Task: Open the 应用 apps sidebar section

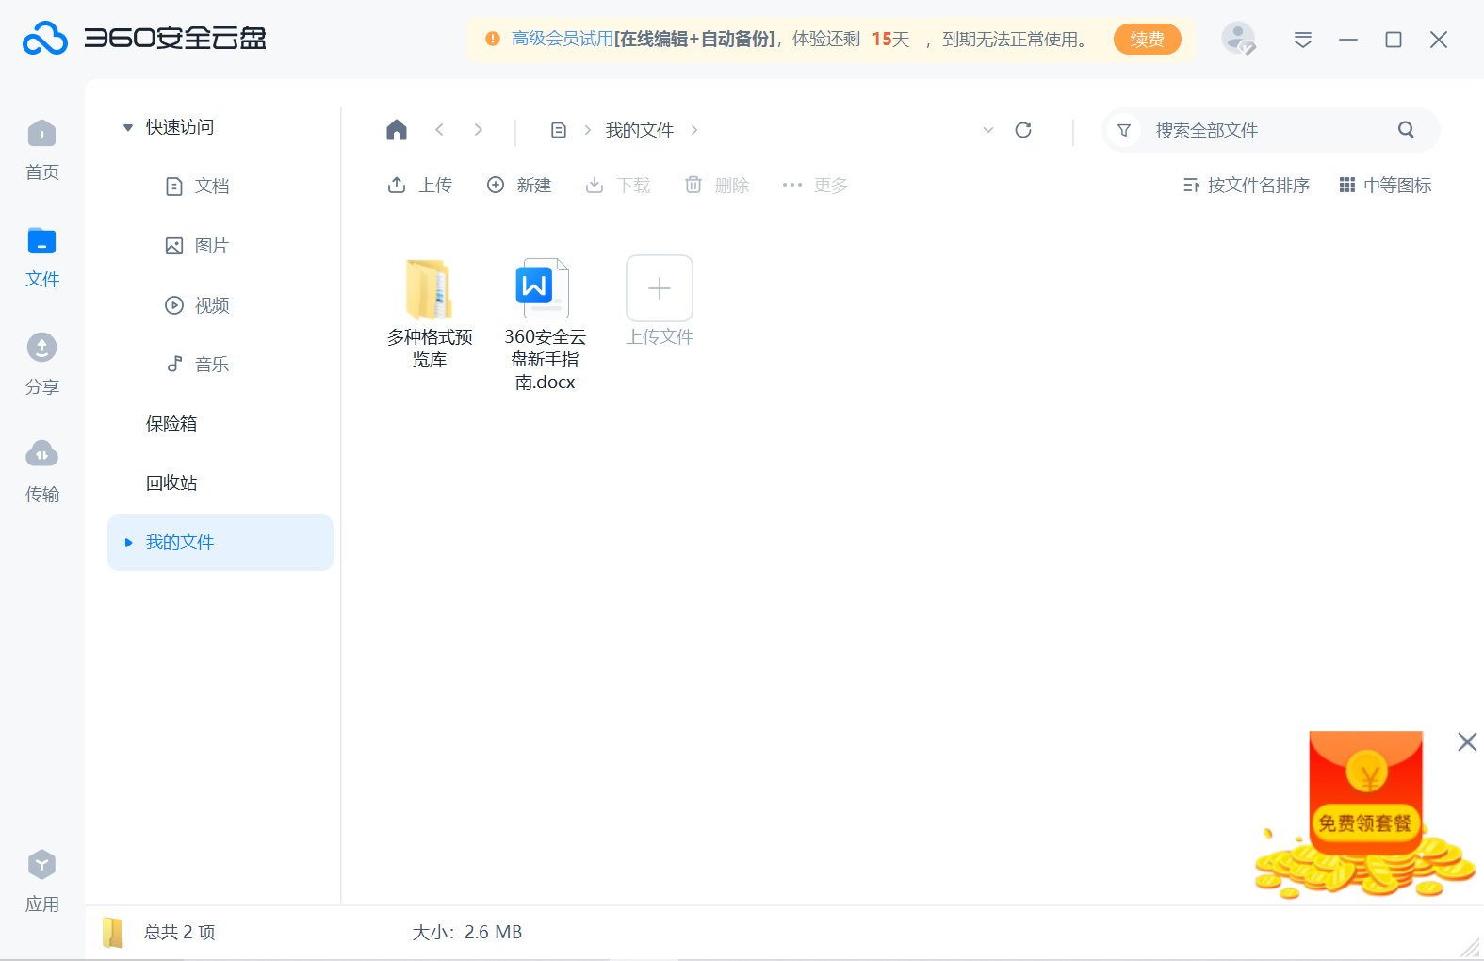Action: 41,882
